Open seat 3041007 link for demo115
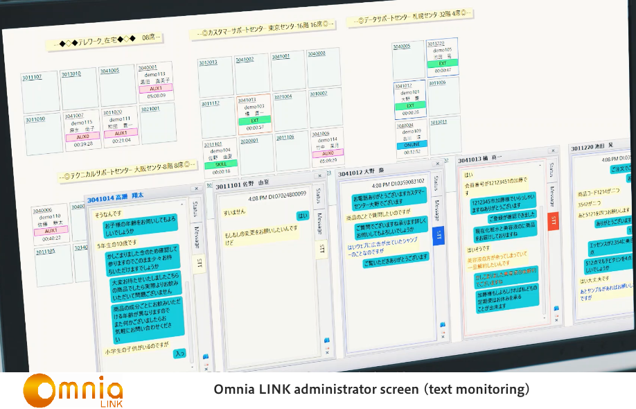The height and width of the screenshot is (409, 636). [74, 116]
